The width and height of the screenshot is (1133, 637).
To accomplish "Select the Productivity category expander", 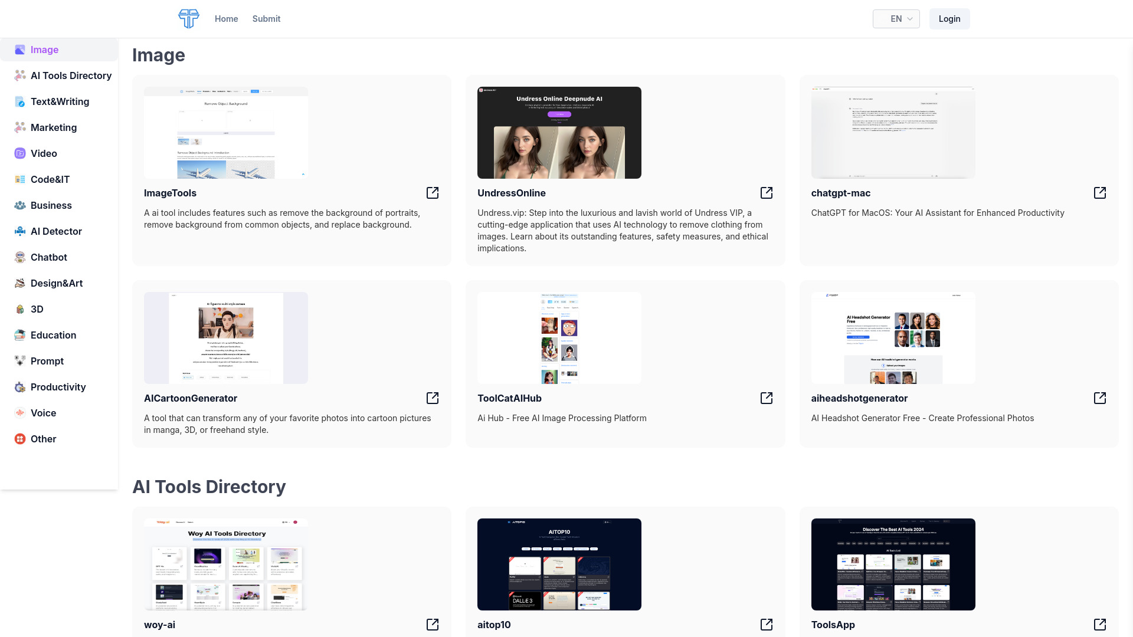I will point(59,386).
